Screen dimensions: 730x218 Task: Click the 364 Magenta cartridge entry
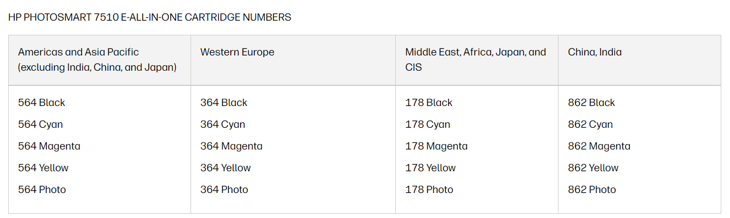tap(231, 146)
